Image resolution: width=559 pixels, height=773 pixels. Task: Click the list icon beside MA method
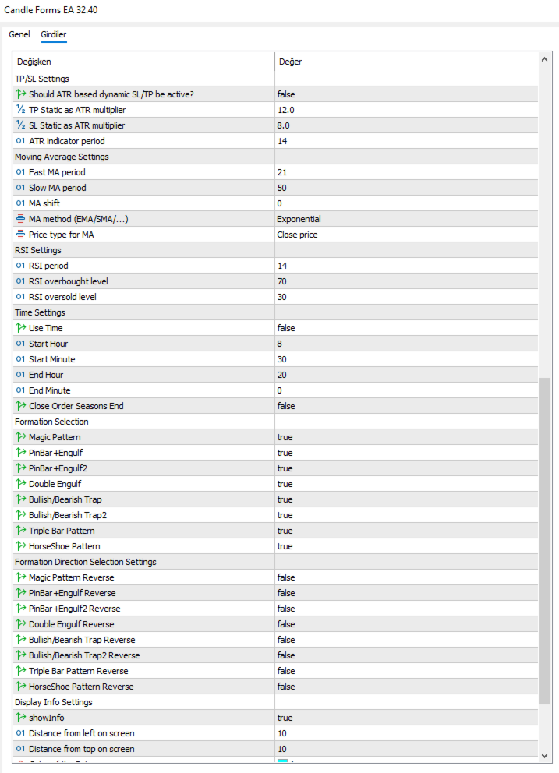click(x=21, y=219)
